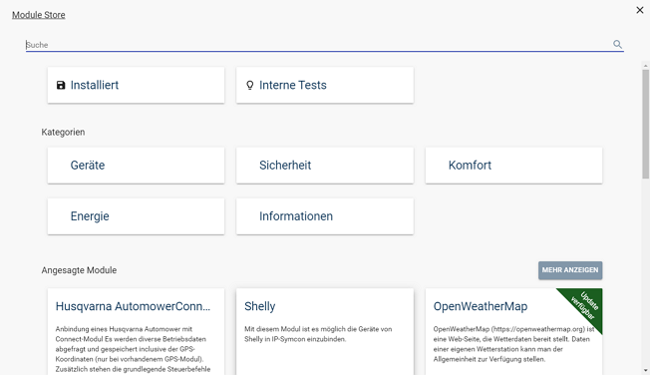Viewport: 650px width, 375px height.
Task: Close the Module Store dialog
Action: click(640, 10)
